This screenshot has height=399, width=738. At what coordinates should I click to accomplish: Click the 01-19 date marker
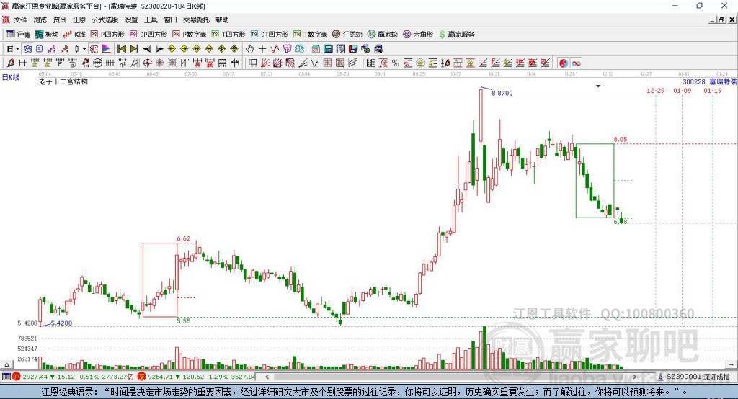(713, 90)
